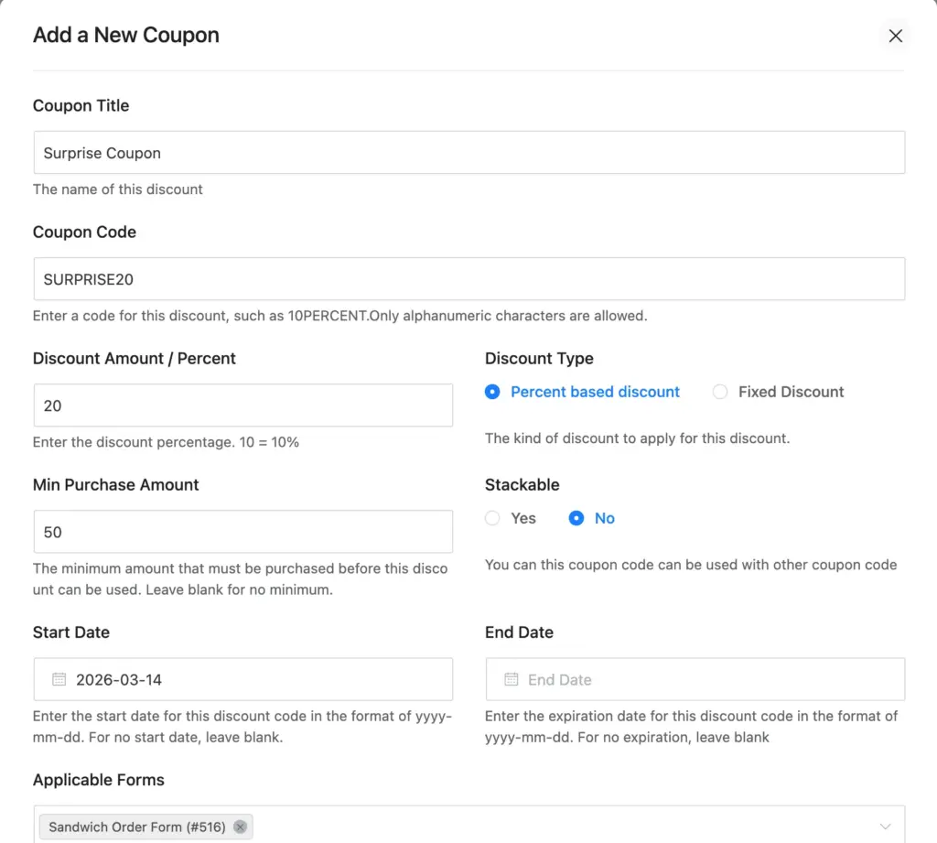This screenshot has width=937, height=843.
Task: Focus the Discount Amount field
Action: 242,405
